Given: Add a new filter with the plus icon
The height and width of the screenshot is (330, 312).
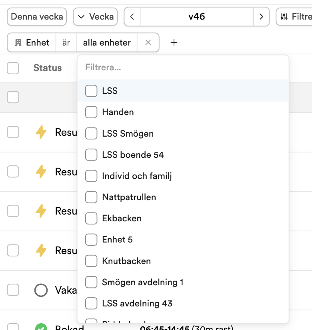Looking at the screenshot, I should 174,42.
